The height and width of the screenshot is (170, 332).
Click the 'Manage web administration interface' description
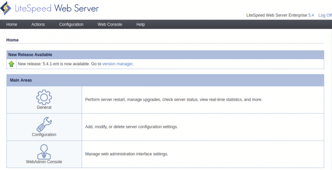(x=127, y=154)
